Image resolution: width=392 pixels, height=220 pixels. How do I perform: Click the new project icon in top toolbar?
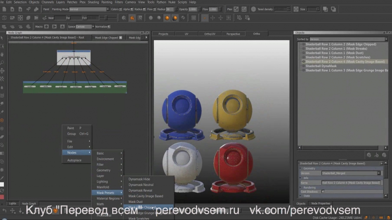coord(4,9)
